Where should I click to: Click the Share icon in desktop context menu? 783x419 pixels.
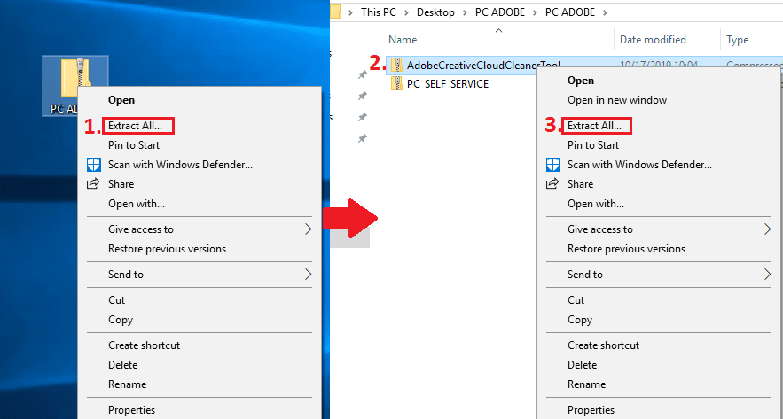93,184
